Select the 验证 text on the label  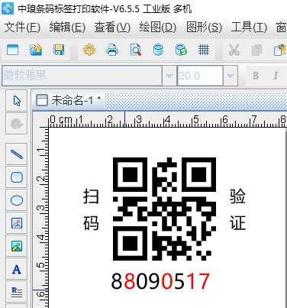point(237,209)
